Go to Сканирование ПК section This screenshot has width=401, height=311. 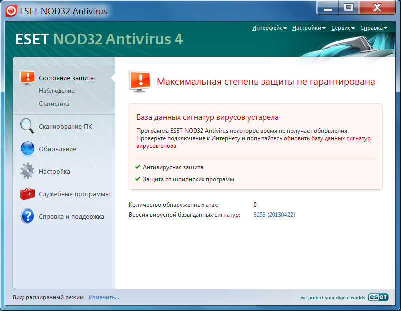point(65,126)
